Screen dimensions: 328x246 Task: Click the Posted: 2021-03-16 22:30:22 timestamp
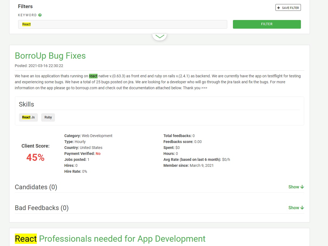39,66
